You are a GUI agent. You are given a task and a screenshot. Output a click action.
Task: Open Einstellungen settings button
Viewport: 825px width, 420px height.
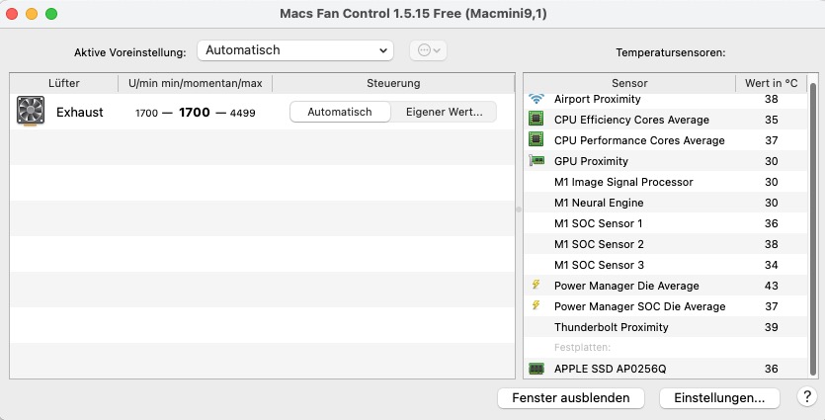719,398
